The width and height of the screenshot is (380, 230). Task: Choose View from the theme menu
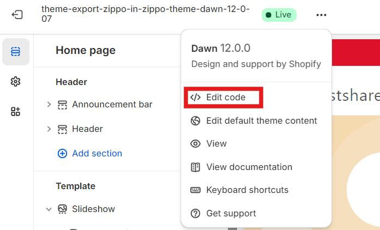point(216,144)
